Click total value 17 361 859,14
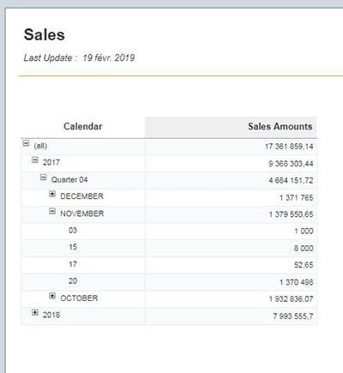The image size is (343, 373). 289,147
